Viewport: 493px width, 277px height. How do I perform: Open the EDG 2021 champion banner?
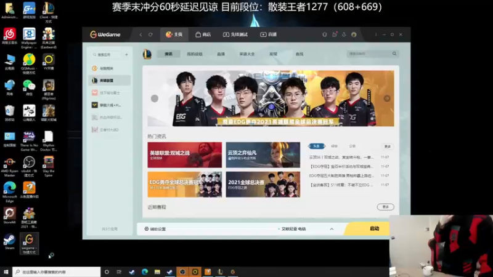(x=271, y=98)
